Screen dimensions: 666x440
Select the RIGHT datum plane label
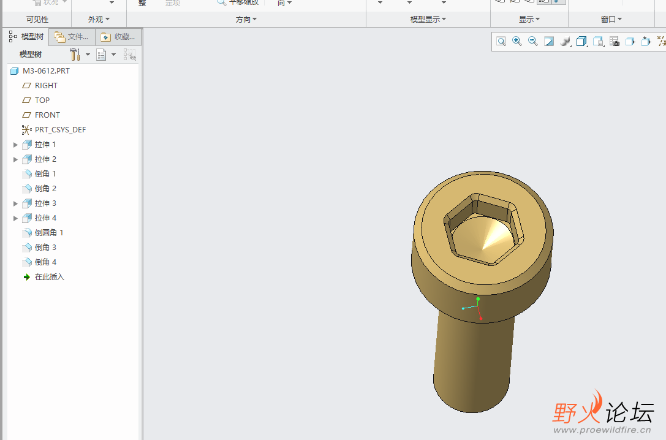point(46,85)
